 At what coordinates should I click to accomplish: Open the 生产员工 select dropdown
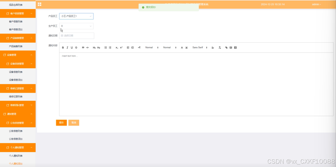coord(76,26)
